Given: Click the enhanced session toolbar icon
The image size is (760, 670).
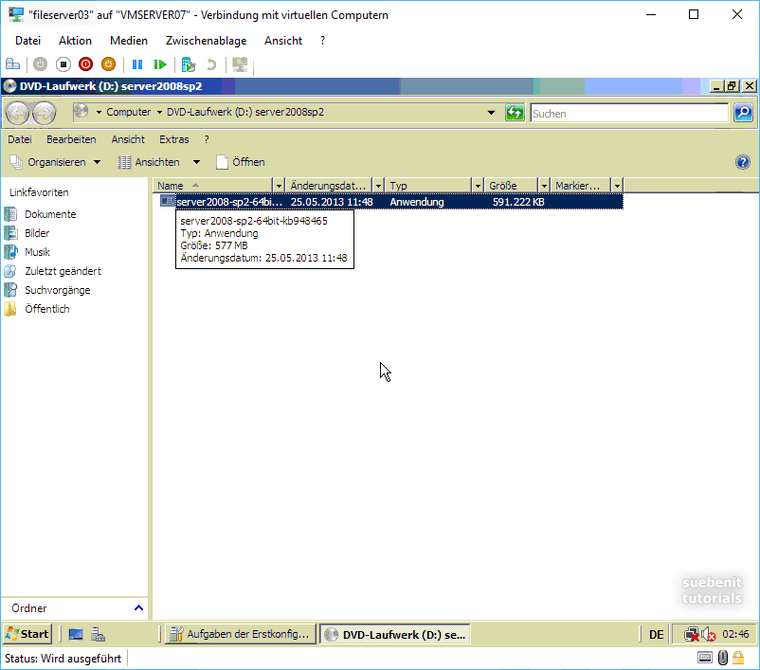Looking at the screenshot, I should tap(240, 64).
